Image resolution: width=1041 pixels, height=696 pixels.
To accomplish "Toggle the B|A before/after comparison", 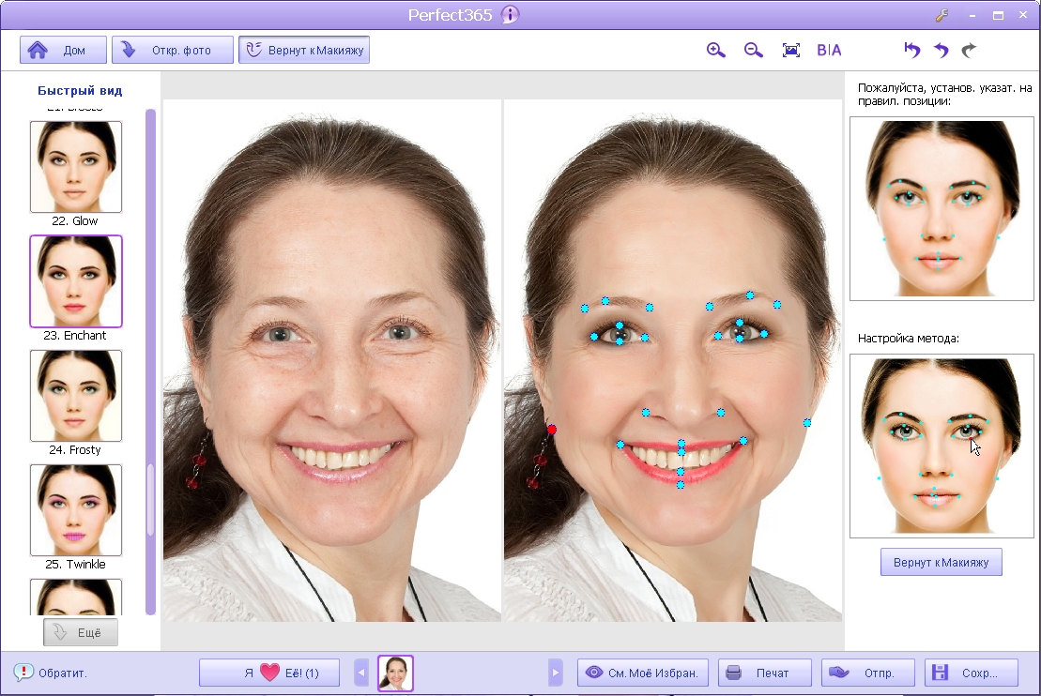I will (x=829, y=50).
